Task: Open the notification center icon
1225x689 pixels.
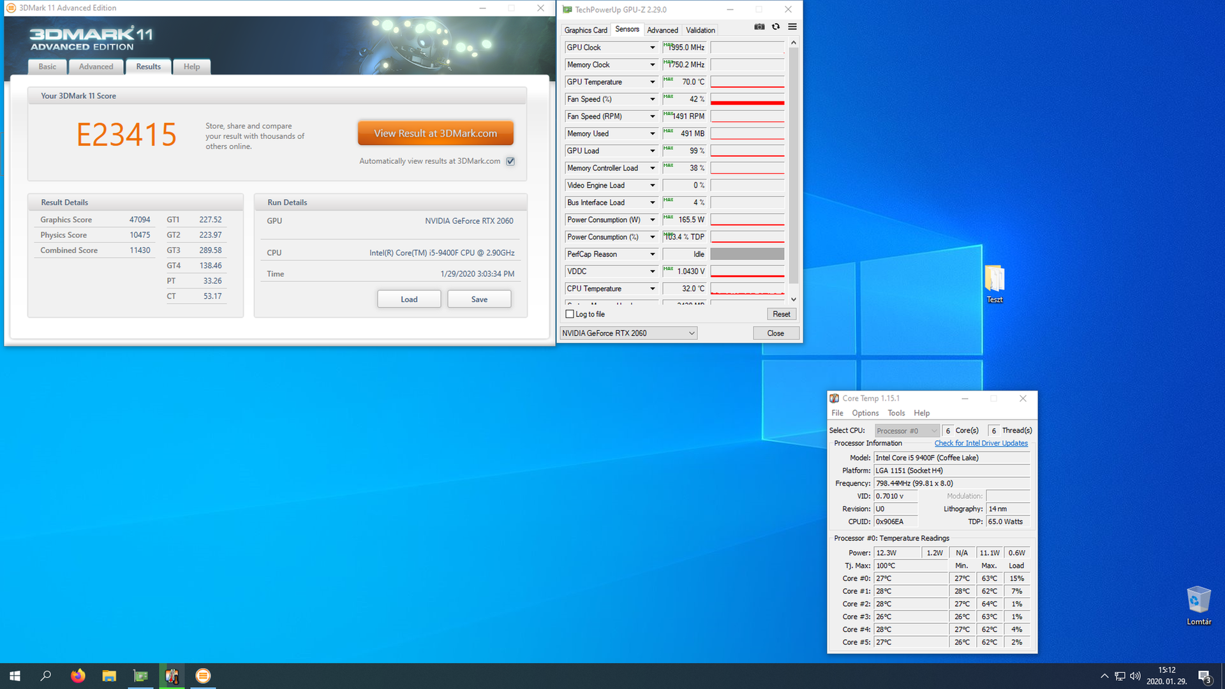Action: pos(1205,676)
